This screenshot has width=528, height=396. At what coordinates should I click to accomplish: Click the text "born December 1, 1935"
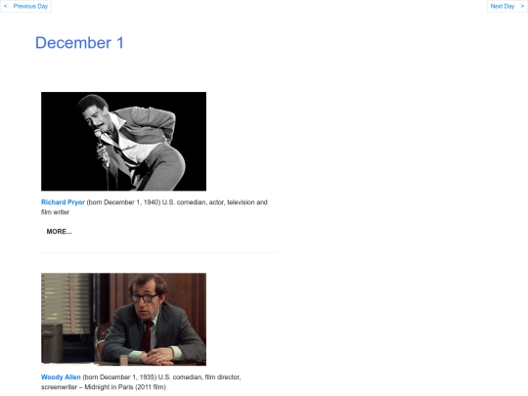pyautogui.click(x=119, y=376)
